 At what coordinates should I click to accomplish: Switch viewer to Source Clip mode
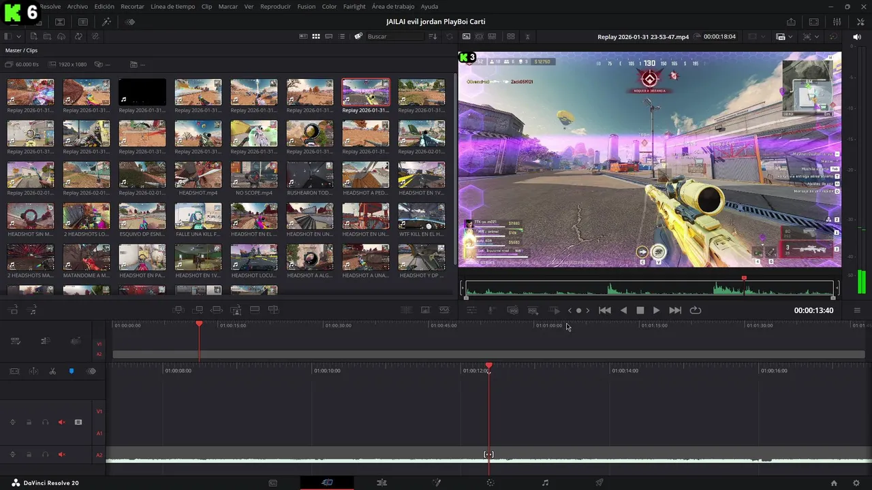point(466,36)
